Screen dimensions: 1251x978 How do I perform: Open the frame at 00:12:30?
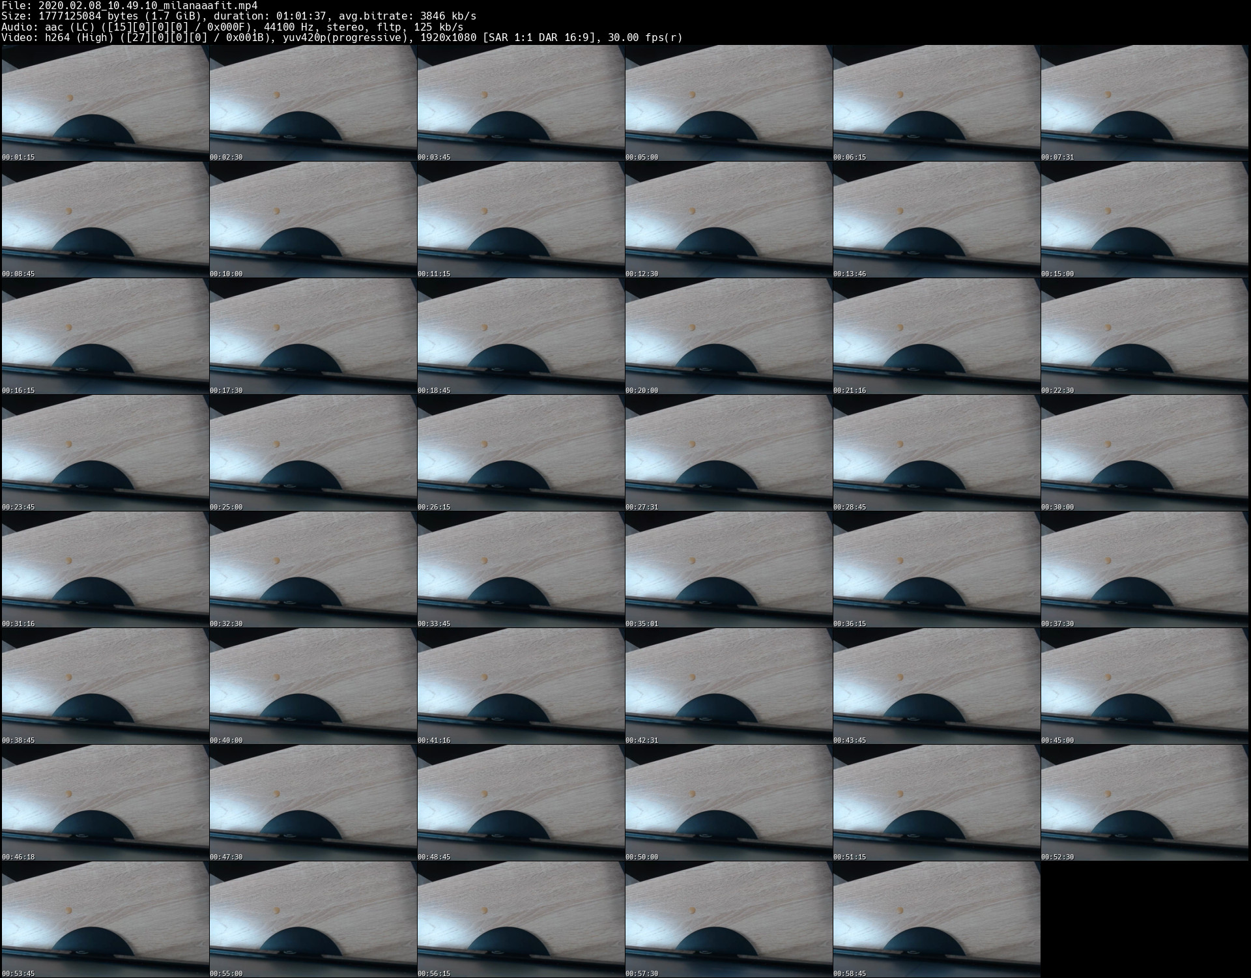[x=728, y=220]
